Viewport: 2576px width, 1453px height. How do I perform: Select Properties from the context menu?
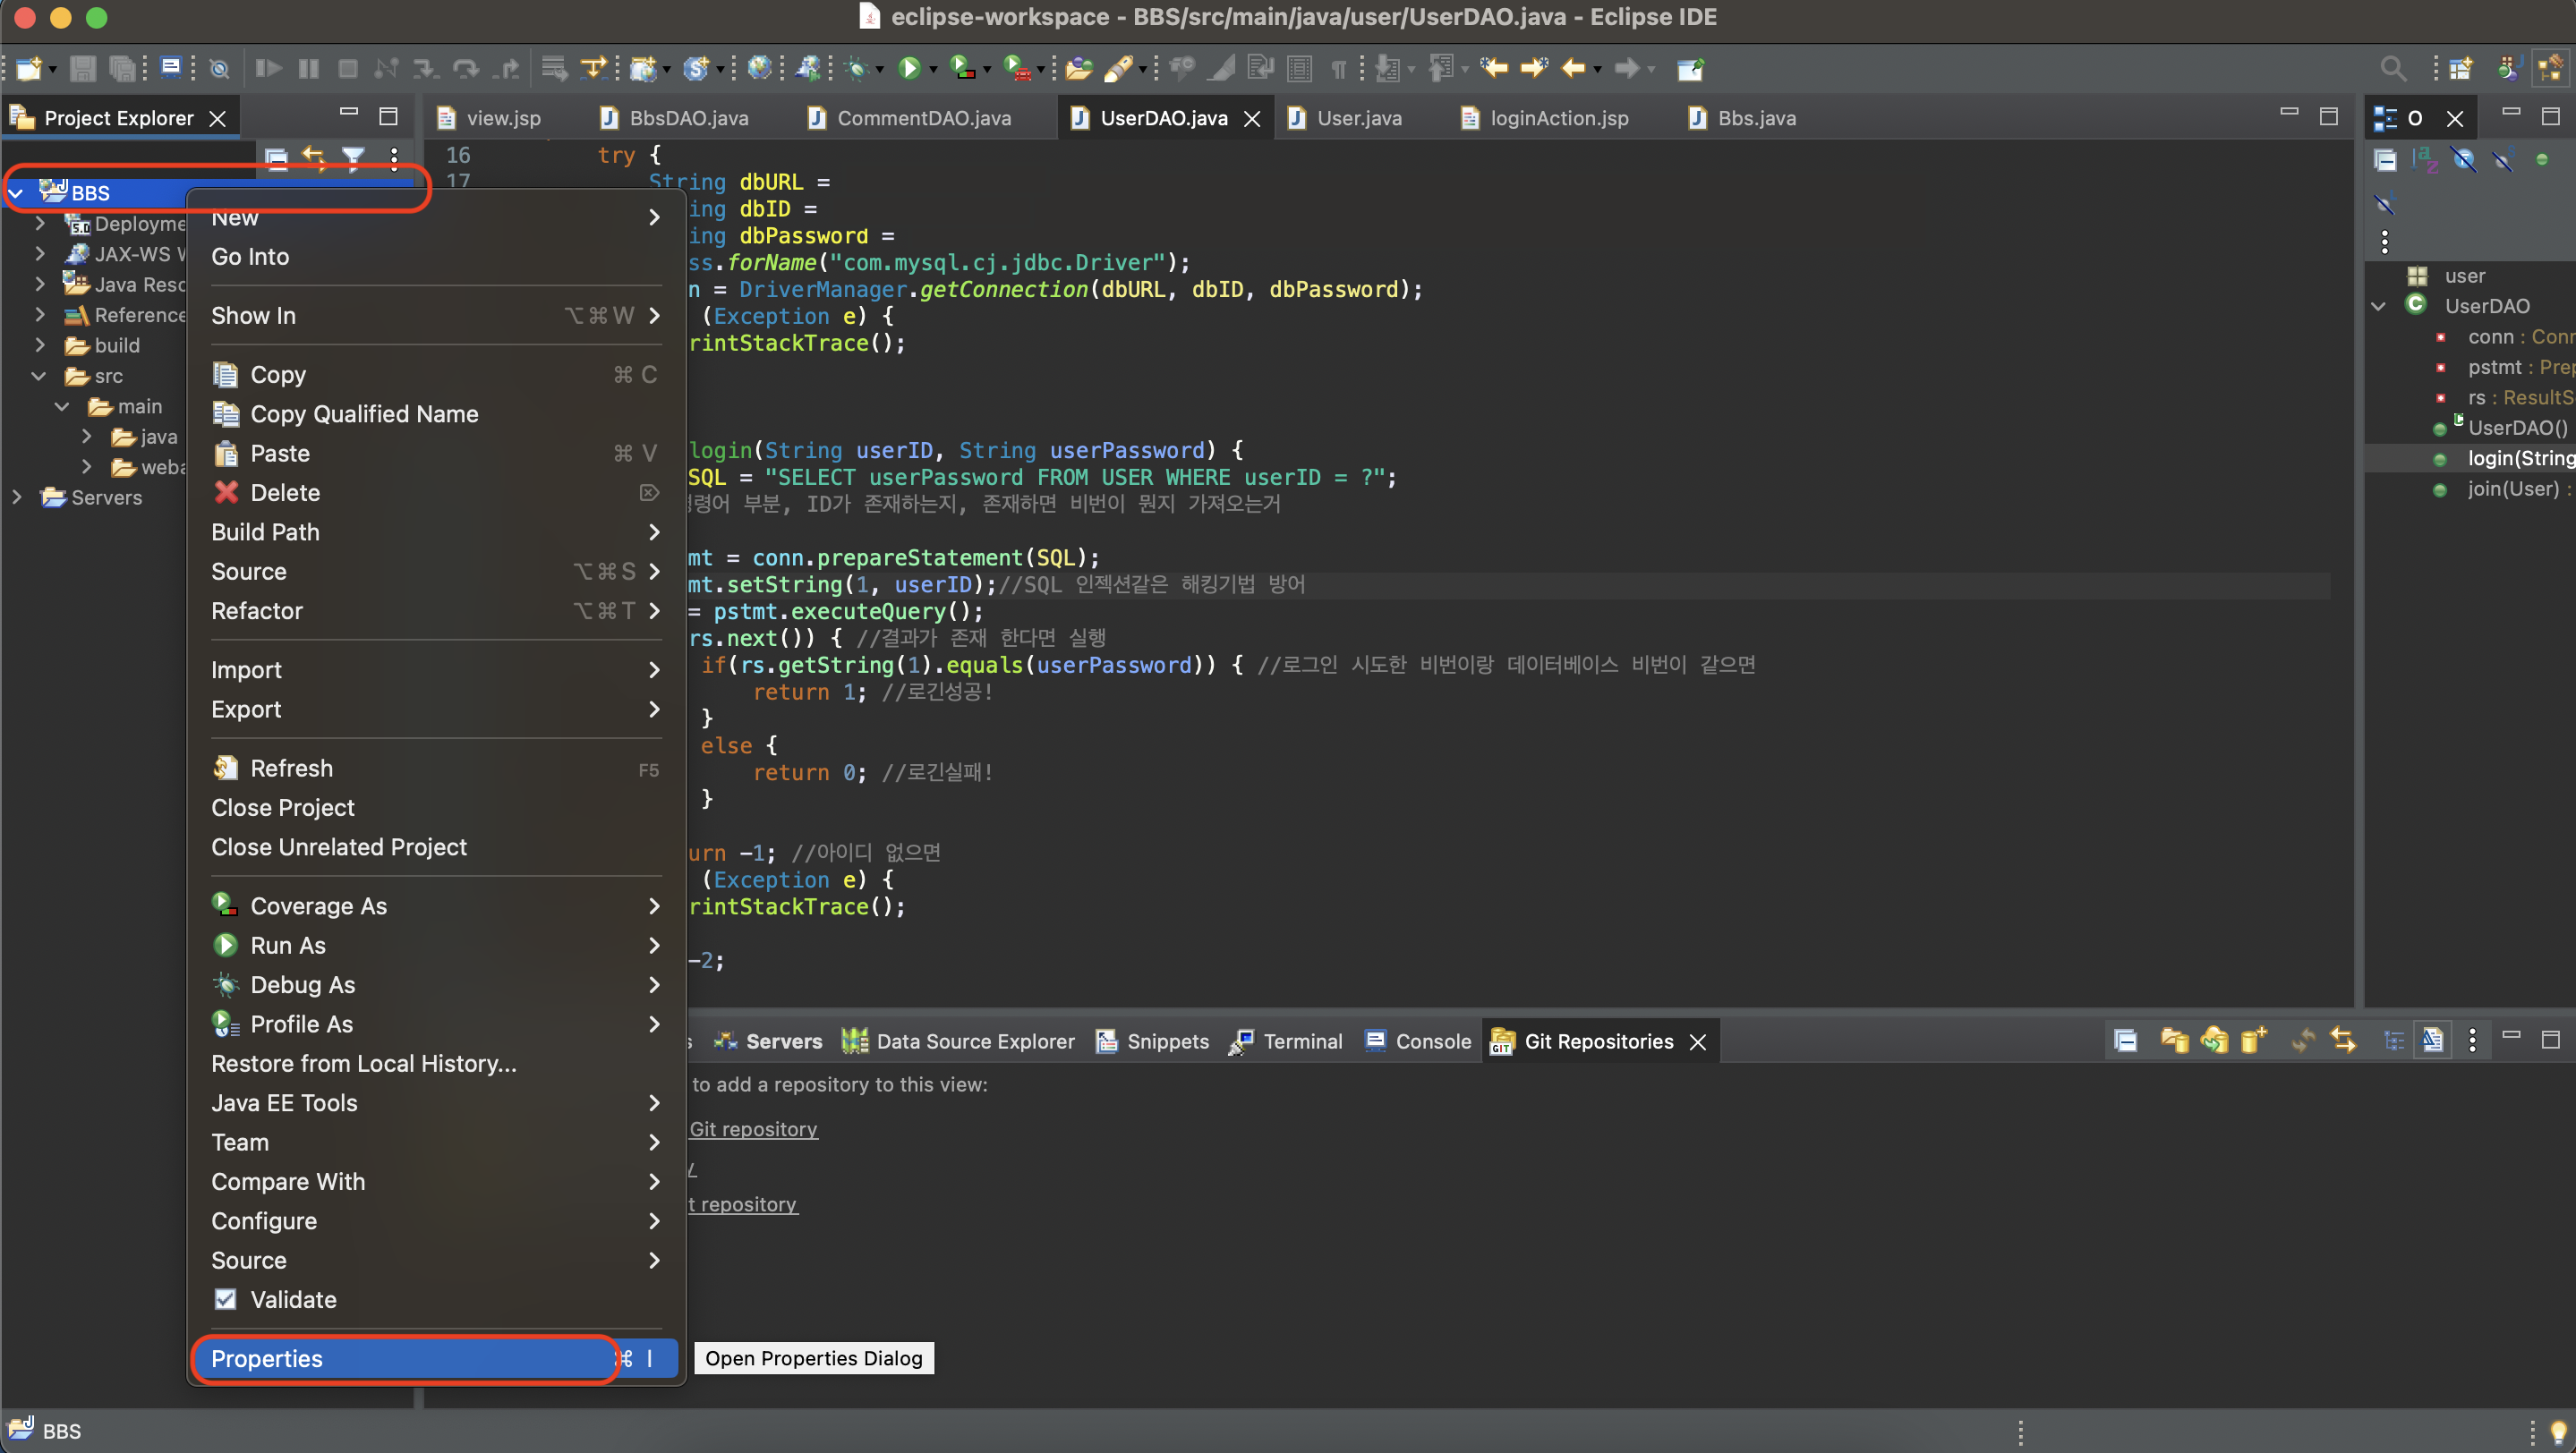[266, 1359]
